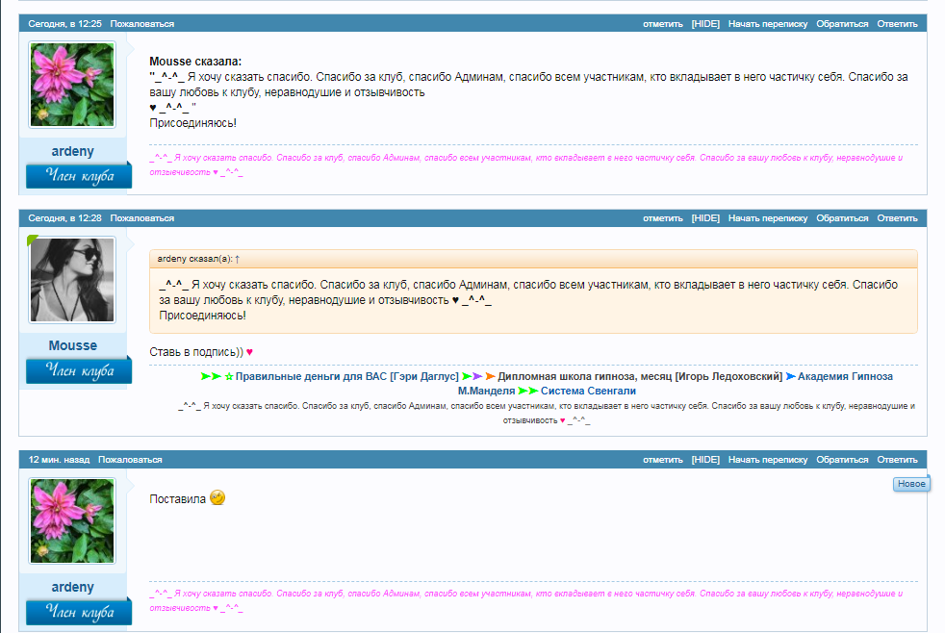945x633 pixels.
Task: Click Обратиться on the 12 мин. назад post
Action: 842,460
